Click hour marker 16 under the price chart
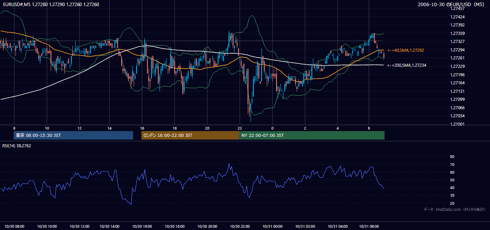Screen dimensions: 490x230 pos(142,128)
